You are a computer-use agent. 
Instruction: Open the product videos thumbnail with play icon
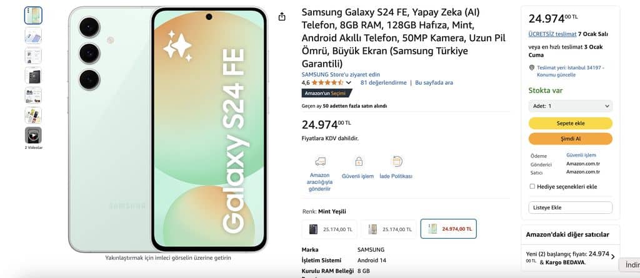click(x=33, y=135)
